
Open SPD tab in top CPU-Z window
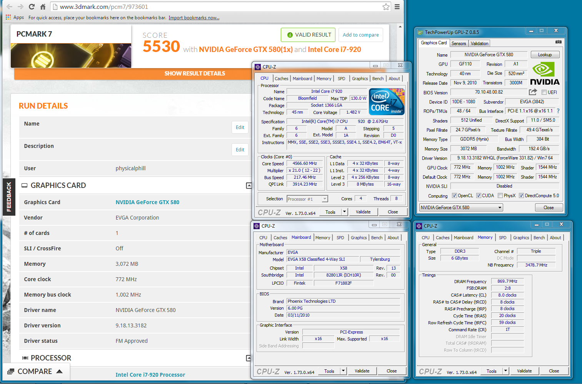click(341, 79)
